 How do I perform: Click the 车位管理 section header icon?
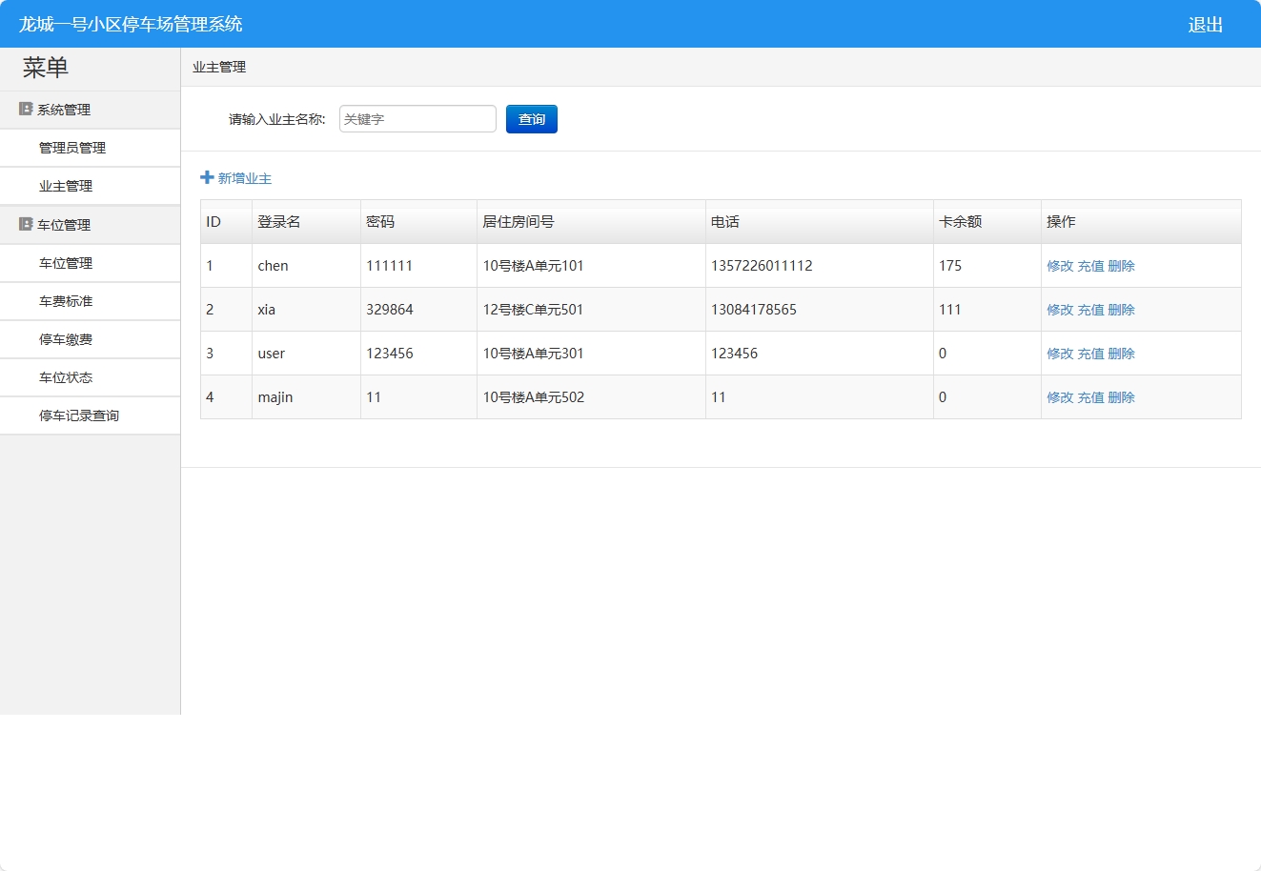26,225
